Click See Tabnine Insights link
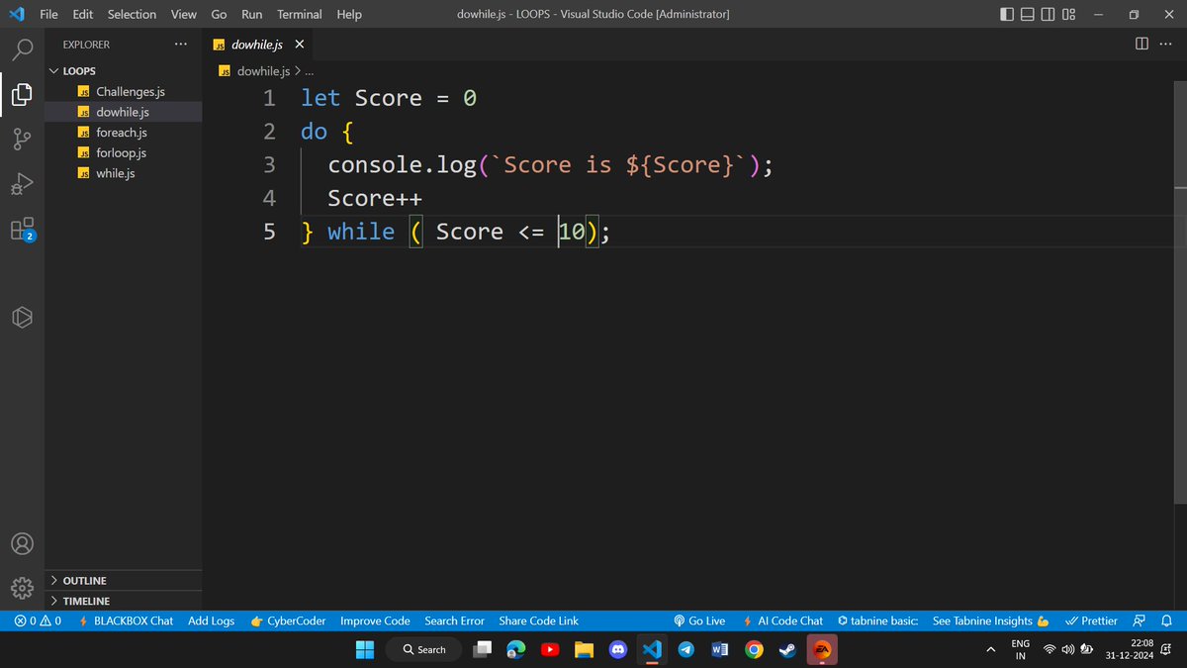This screenshot has width=1187, height=668. [x=984, y=620]
